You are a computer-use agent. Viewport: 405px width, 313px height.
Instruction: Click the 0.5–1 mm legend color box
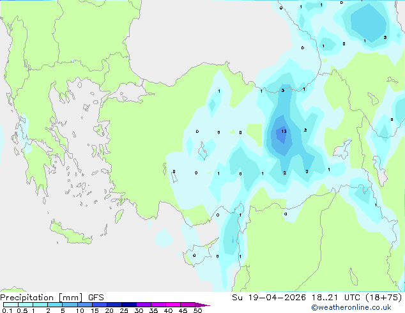click(26, 305)
